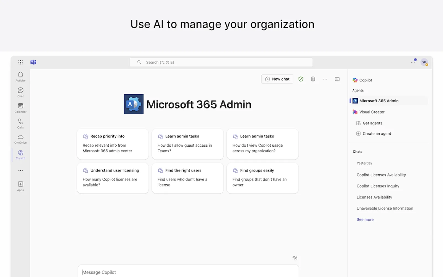Open settings and more ellipsis near profile
The height and width of the screenshot is (277, 443).
[413, 62]
